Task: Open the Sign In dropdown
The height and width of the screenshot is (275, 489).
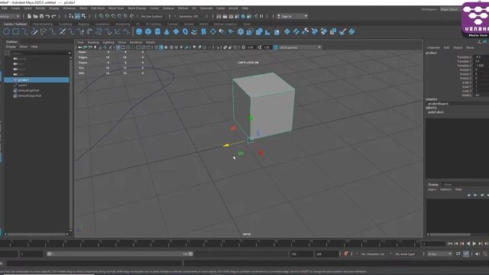Action: click(292, 16)
